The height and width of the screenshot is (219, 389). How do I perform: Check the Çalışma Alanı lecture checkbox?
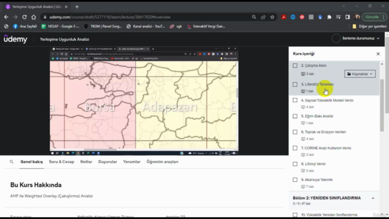click(x=295, y=66)
